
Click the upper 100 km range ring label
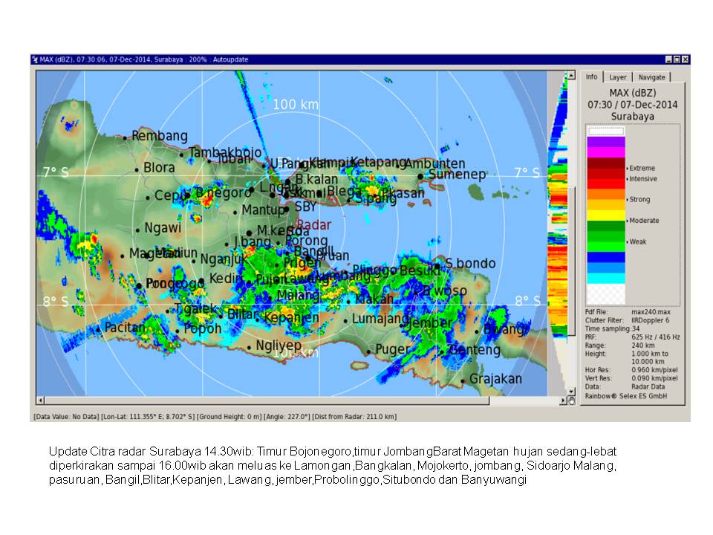click(x=296, y=104)
